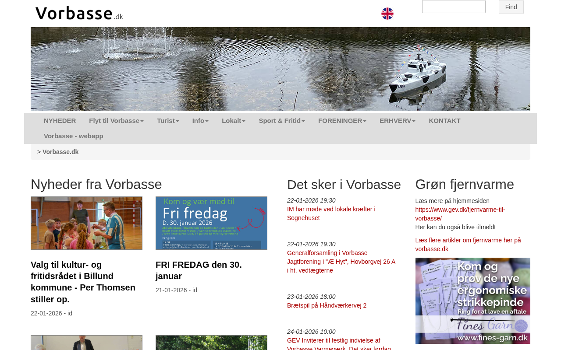Open the kultur- og fritidsrådet article thumbnail
Viewport: 561px width, 350px height.
[x=86, y=223]
